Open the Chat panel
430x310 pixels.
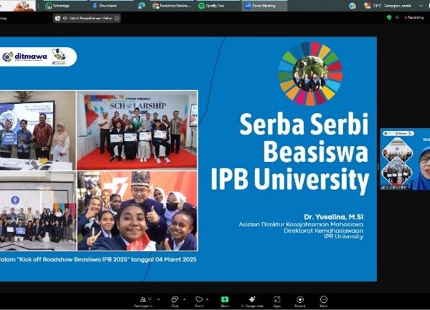175,302
